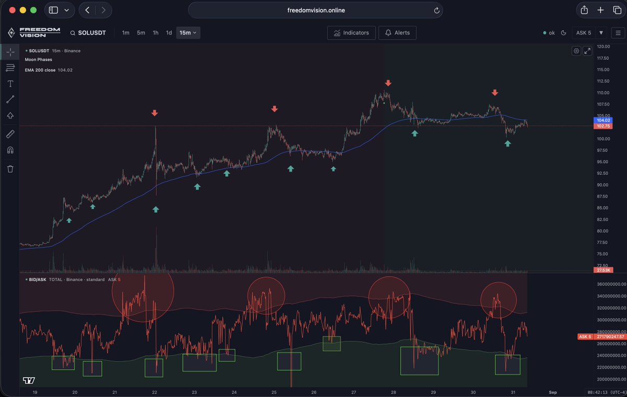Toggle the Safari sidebar
The image size is (627, 397).
(x=52, y=10)
